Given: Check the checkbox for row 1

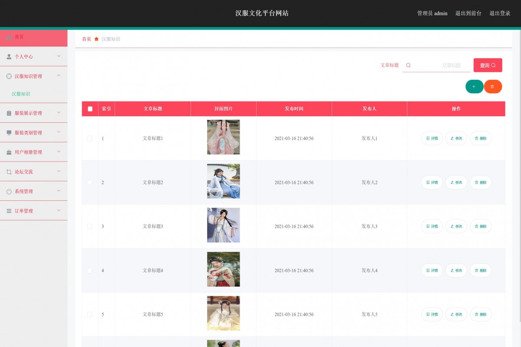Looking at the screenshot, I should pos(89,138).
